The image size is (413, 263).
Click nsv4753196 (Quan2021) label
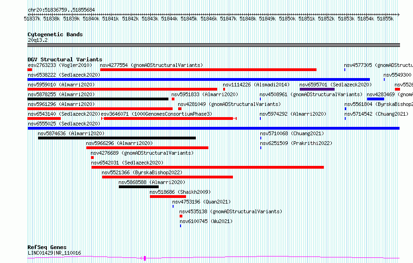201,202
